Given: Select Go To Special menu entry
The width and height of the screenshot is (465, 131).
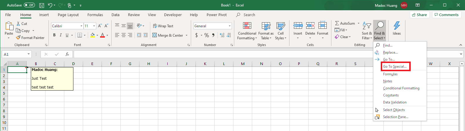Looking at the screenshot, I should tap(395, 67).
